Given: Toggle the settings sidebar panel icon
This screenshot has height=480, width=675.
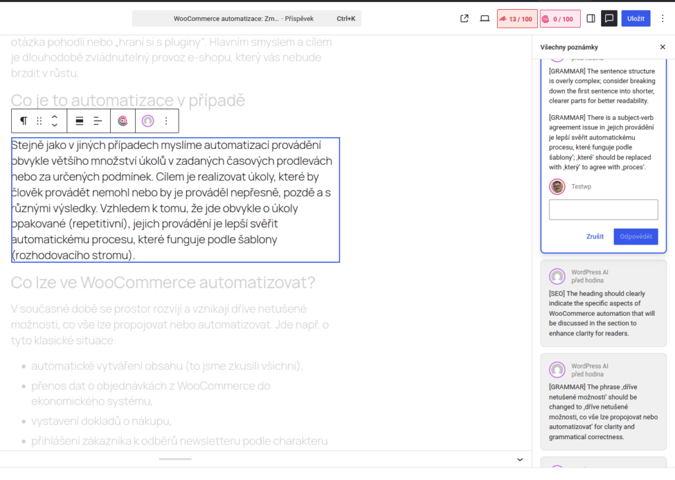Looking at the screenshot, I should click(x=591, y=18).
